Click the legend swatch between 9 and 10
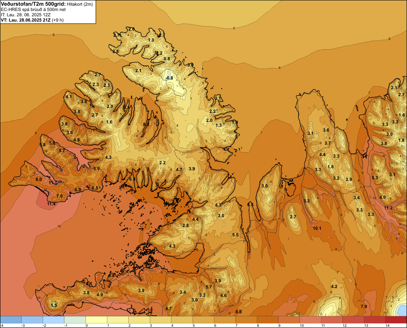The width and height of the screenshot is (407, 328). (289, 320)
